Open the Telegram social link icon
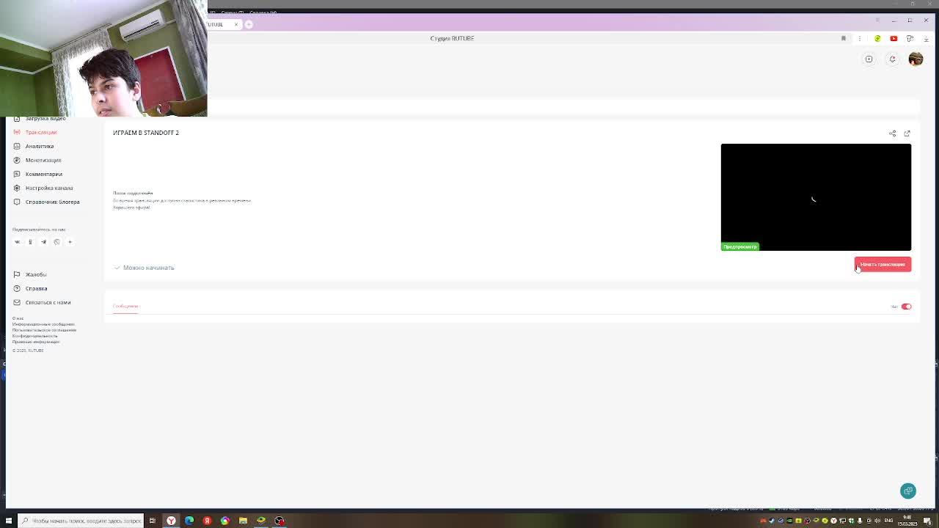939x528 pixels. point(43,242)
